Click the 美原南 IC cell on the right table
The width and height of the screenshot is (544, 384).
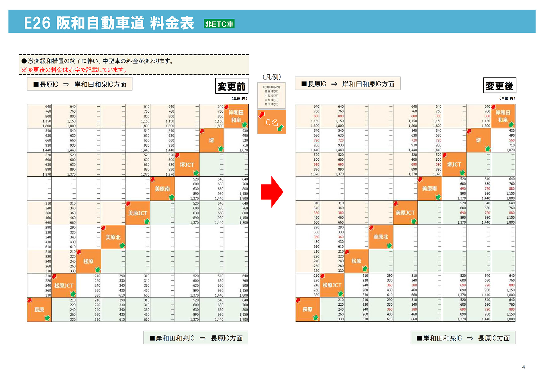430,188
